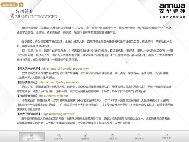Click the paragraph starting 佛山市顺德区乐华陶瓷洁具有限公司
This screenshot has height=142, width=189.
pyautogui.click(x=94, y=30)
